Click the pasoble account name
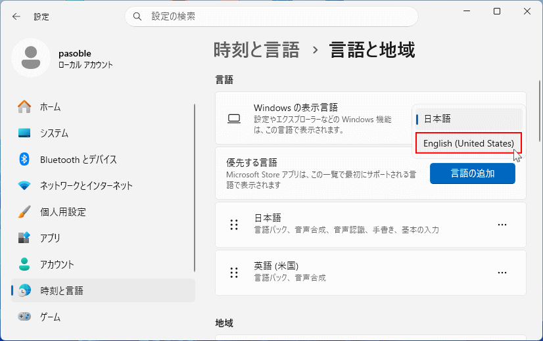This screenshot has height=341, width=543. (75, 53)
